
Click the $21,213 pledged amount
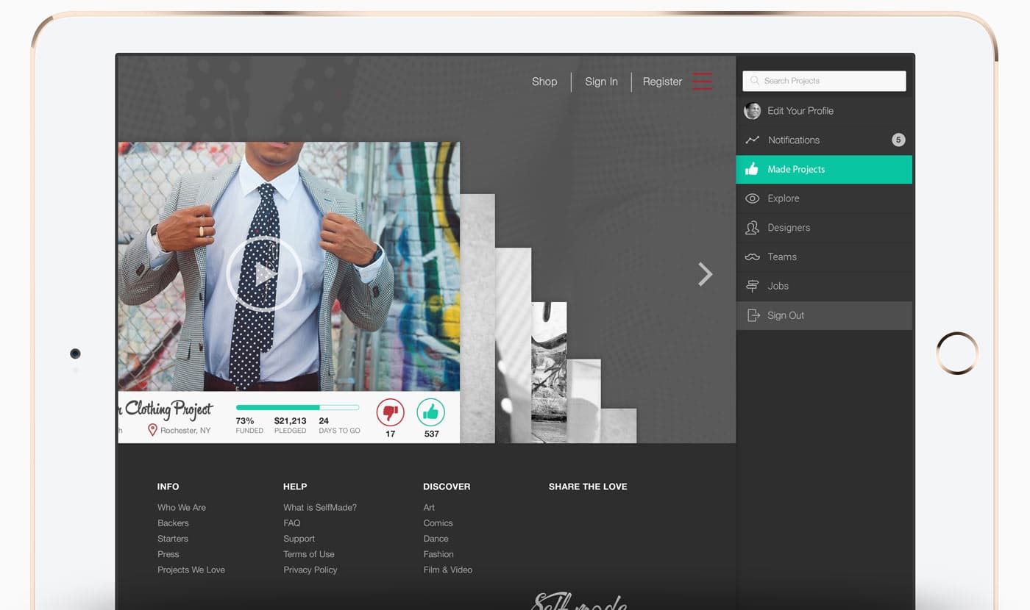[290, 421]
